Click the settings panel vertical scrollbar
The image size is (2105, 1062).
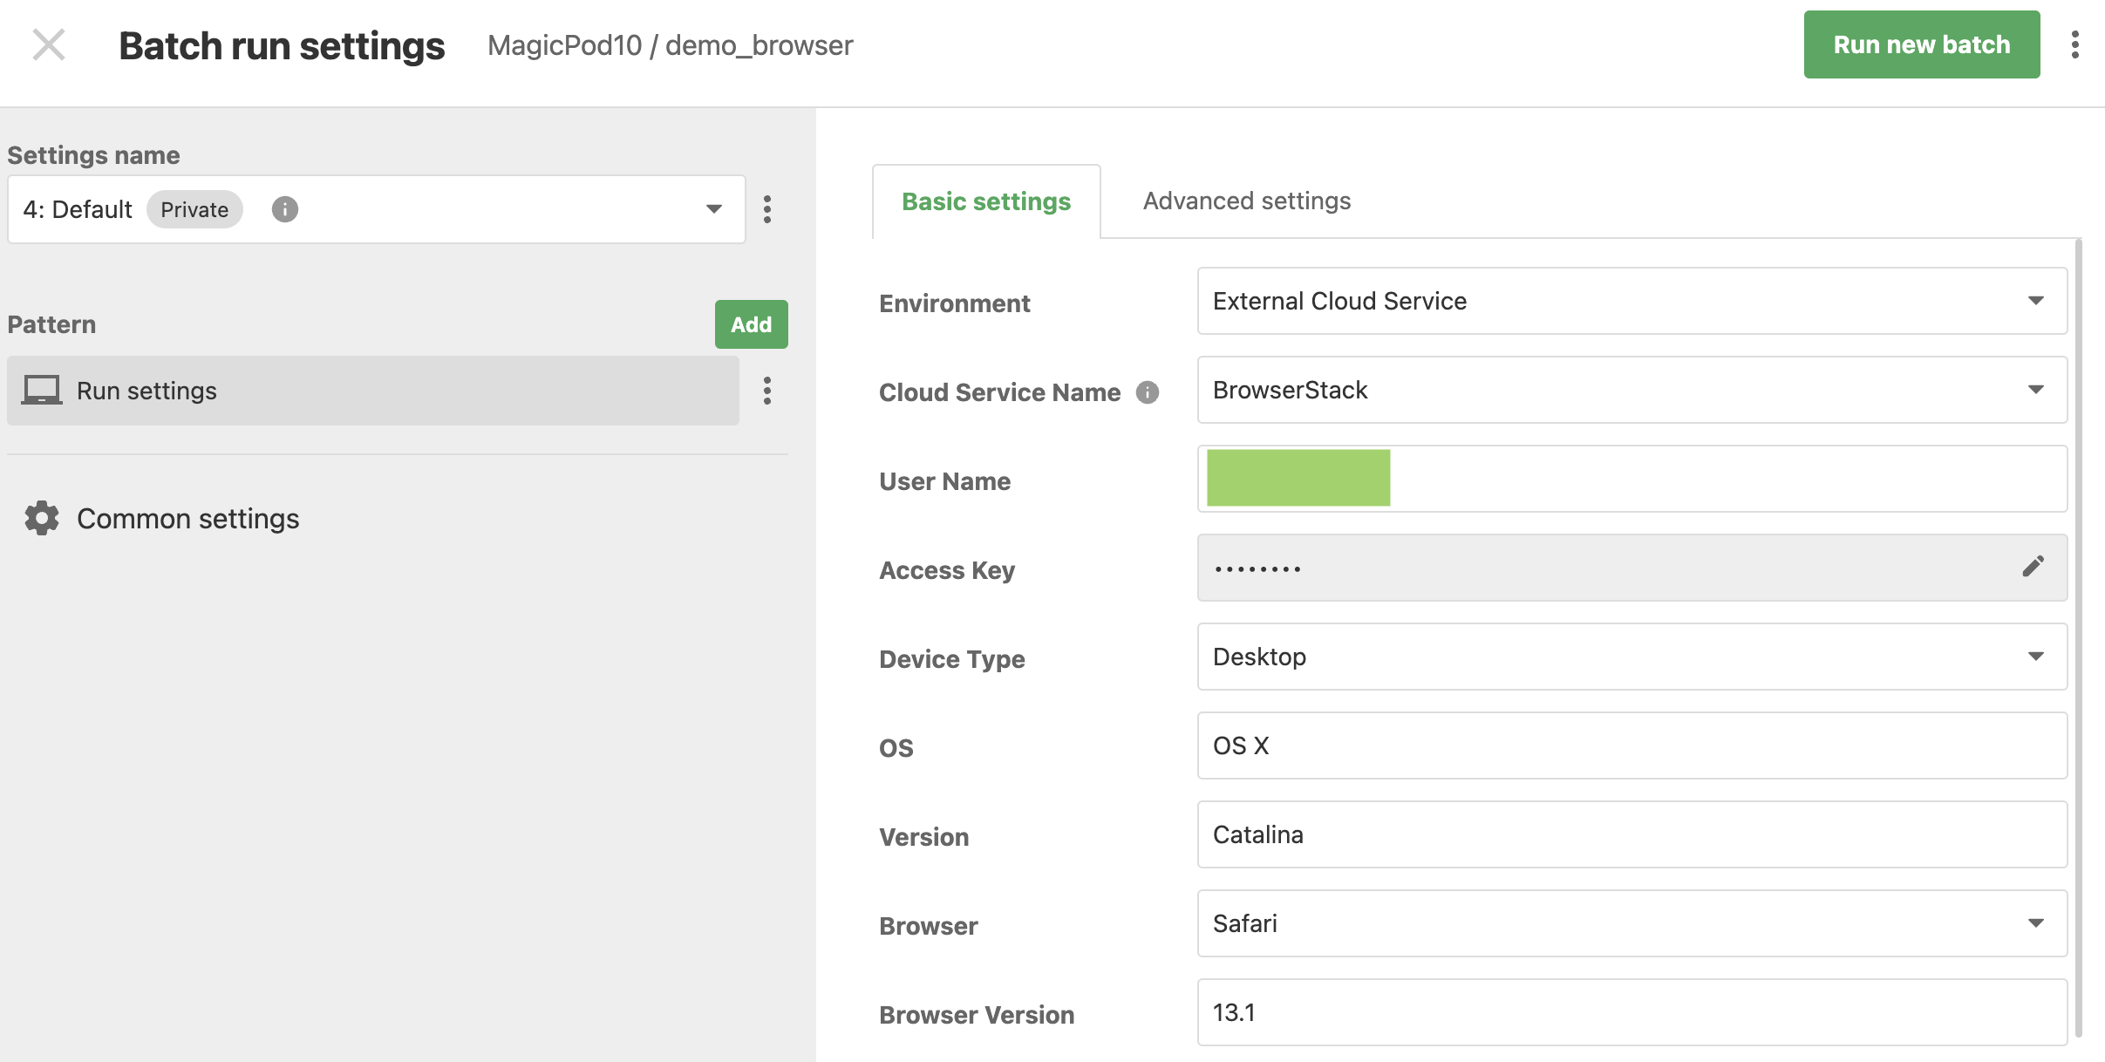[2079, 638]
